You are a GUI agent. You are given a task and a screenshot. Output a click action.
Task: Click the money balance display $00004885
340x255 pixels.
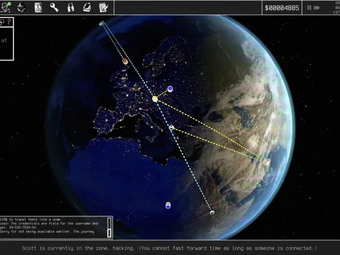[282, 8]
